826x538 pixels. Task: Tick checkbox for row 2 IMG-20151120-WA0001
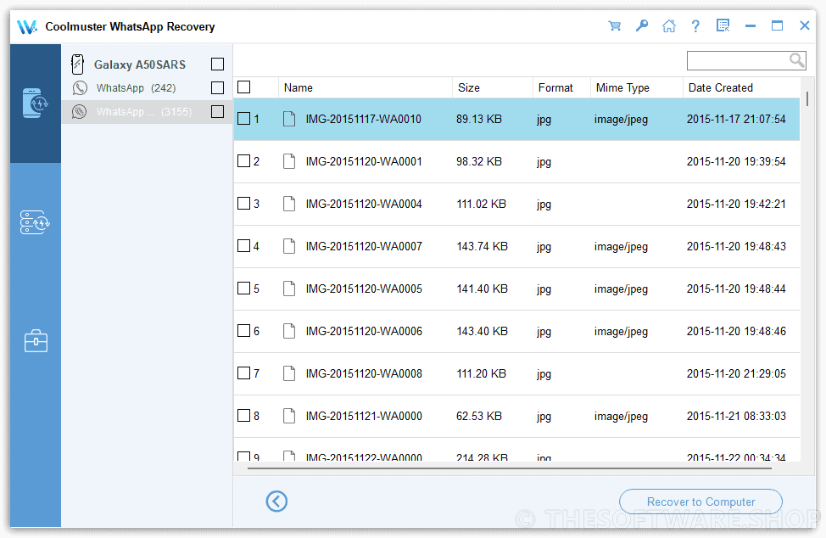click(x=244, y=160)
